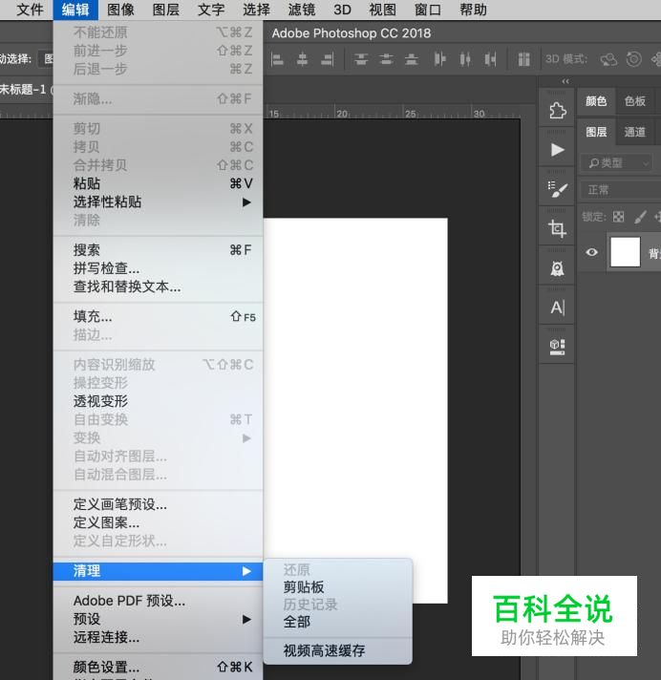Open the Brush settings panel icon
Screen dimensions: 661x680
pos(557,189)
